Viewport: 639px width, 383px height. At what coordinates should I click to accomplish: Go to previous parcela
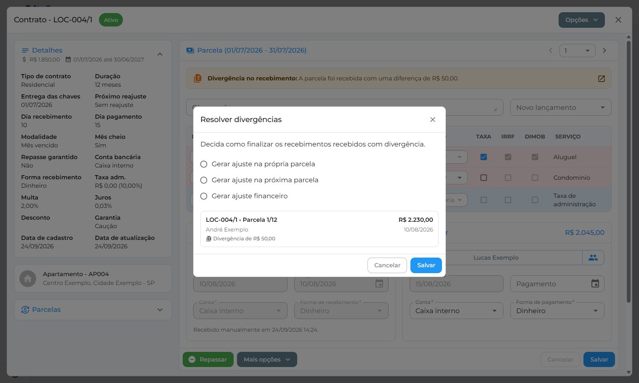[550, 51]
